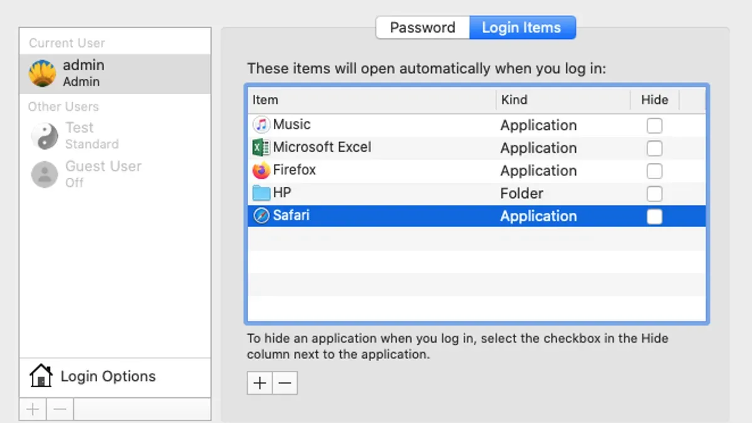752x423 pixels.
Task: Click the Firefox icon in list
Action: click(x=261, y=170)
